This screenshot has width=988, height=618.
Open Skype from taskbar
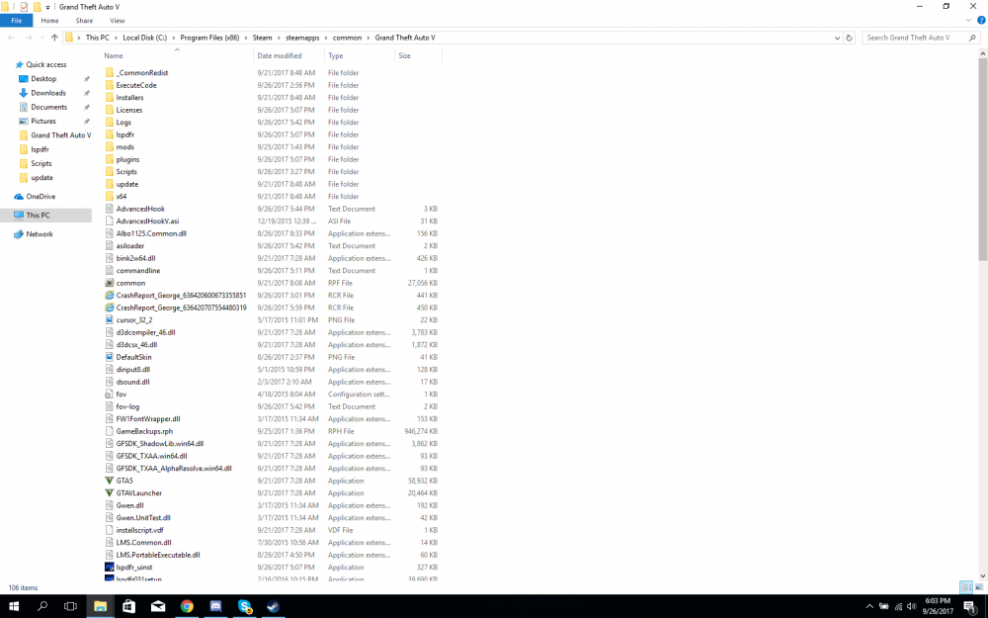(245, 606)
